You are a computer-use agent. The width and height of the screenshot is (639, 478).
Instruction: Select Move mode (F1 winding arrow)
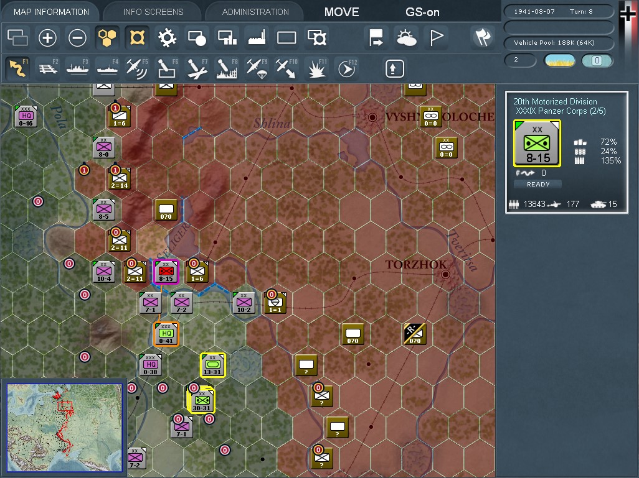pyautogui.click(x=17, y=68)
